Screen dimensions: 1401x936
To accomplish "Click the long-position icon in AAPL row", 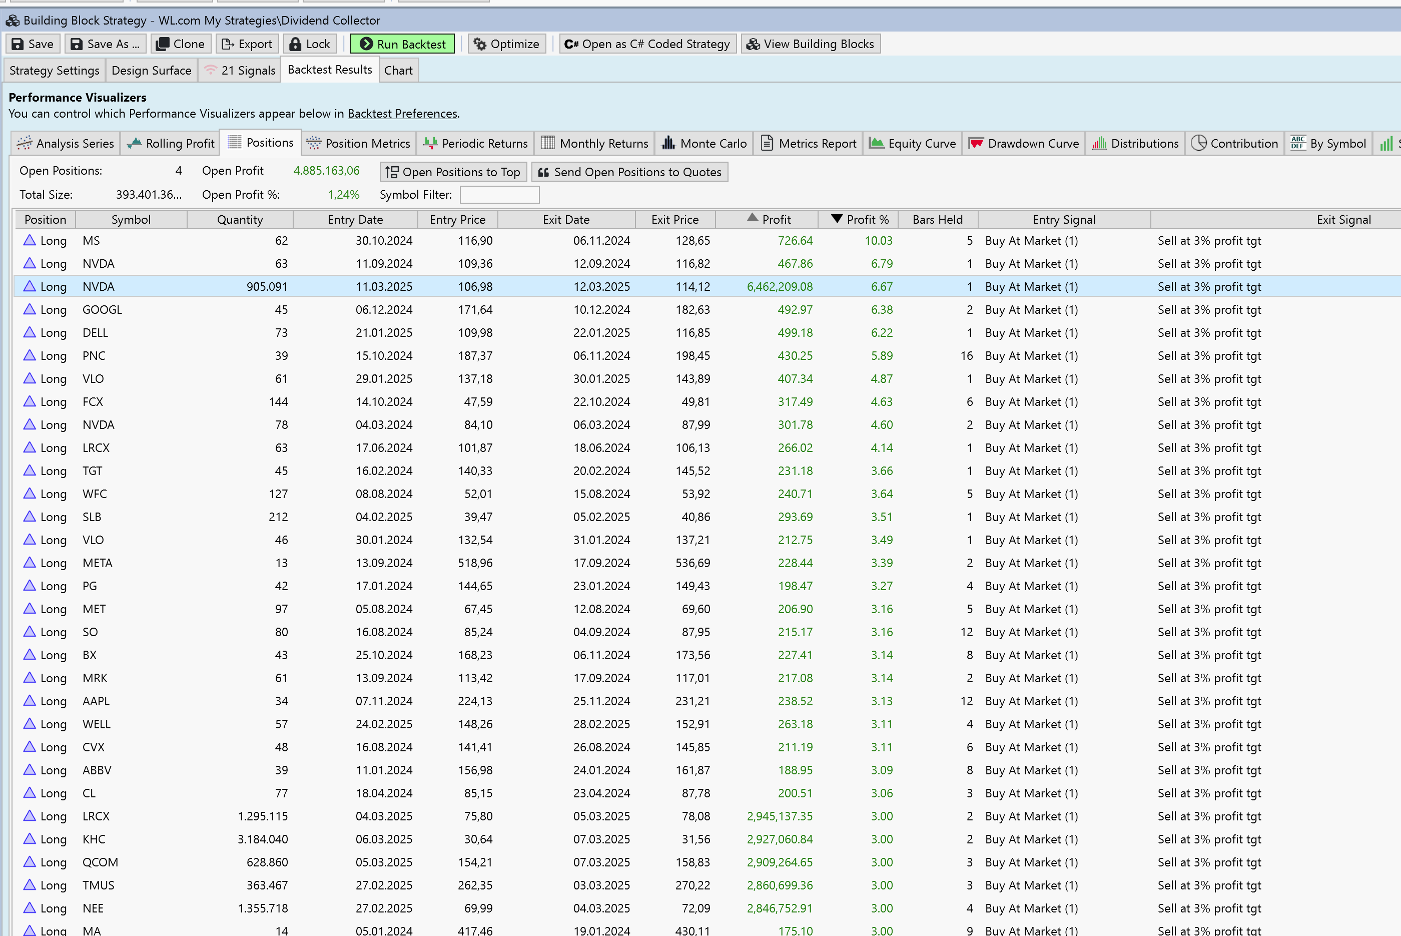I will (x=29, y=701).
